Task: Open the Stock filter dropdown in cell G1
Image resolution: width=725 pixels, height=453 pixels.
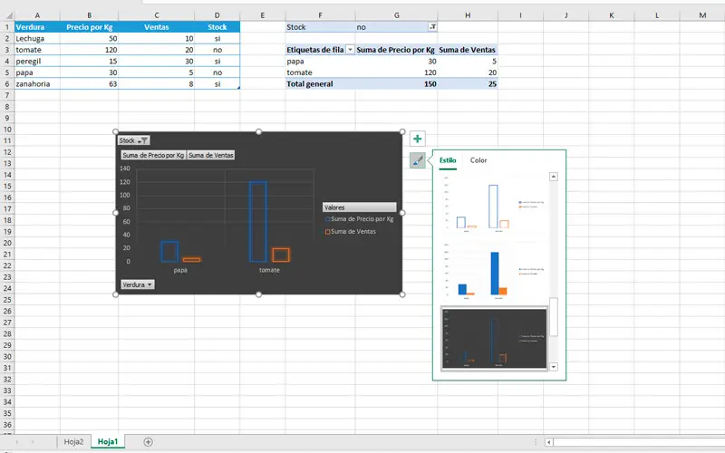Action: (x=432, y=27)
